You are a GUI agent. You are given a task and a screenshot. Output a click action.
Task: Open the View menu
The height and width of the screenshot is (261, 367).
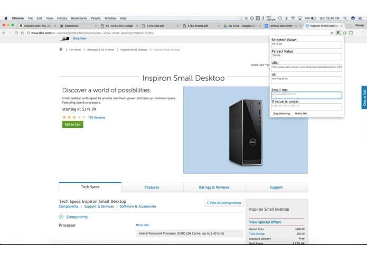[50, 18]
